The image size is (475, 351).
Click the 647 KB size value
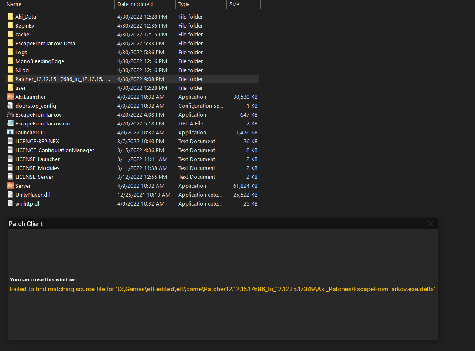click(x=249, y=114)
